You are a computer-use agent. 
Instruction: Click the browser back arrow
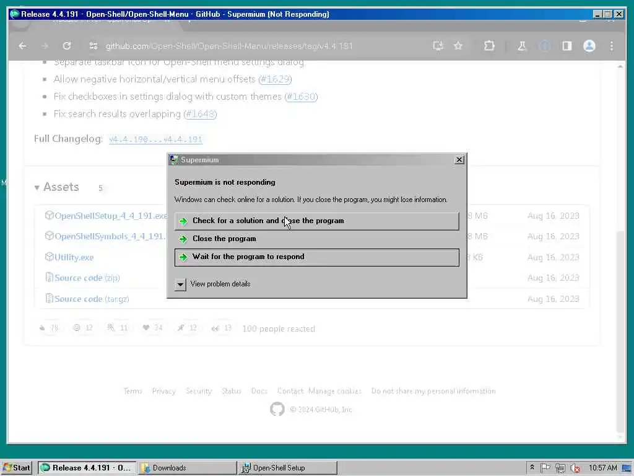pos(23,46)
